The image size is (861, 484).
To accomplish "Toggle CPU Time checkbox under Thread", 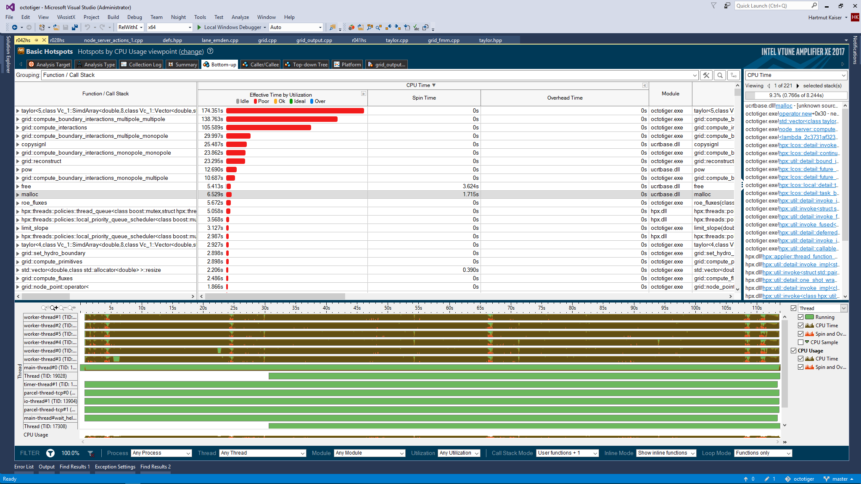I will coord(801,326).
